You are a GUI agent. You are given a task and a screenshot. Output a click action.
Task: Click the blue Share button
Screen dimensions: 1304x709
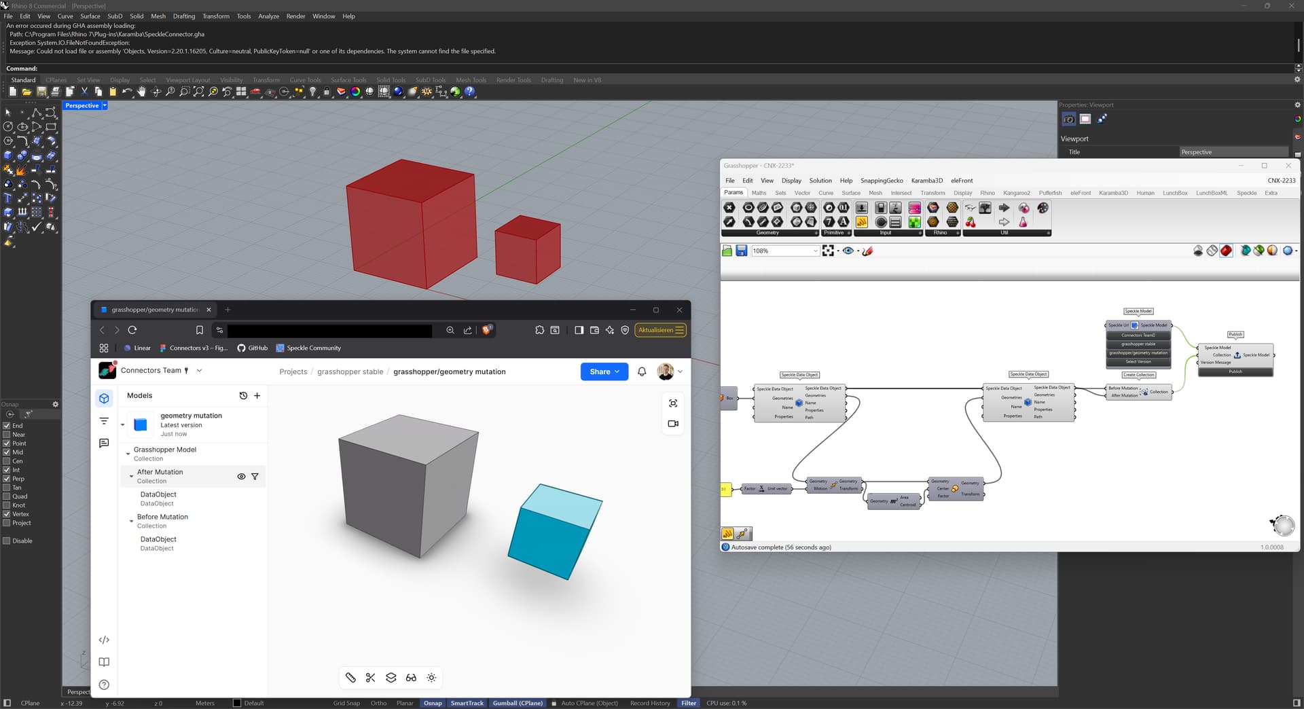click(604, 372)
